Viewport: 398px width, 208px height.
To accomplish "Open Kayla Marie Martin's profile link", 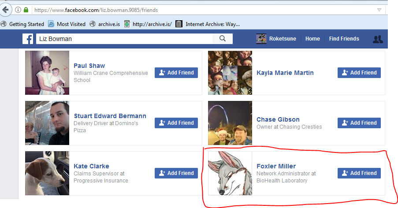I will click(x=285, y=73).
